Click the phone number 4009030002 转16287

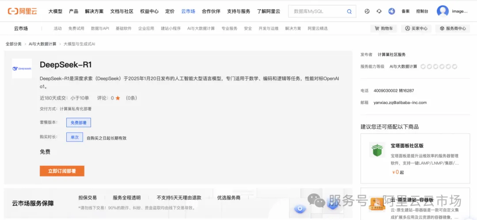point(394,91)
